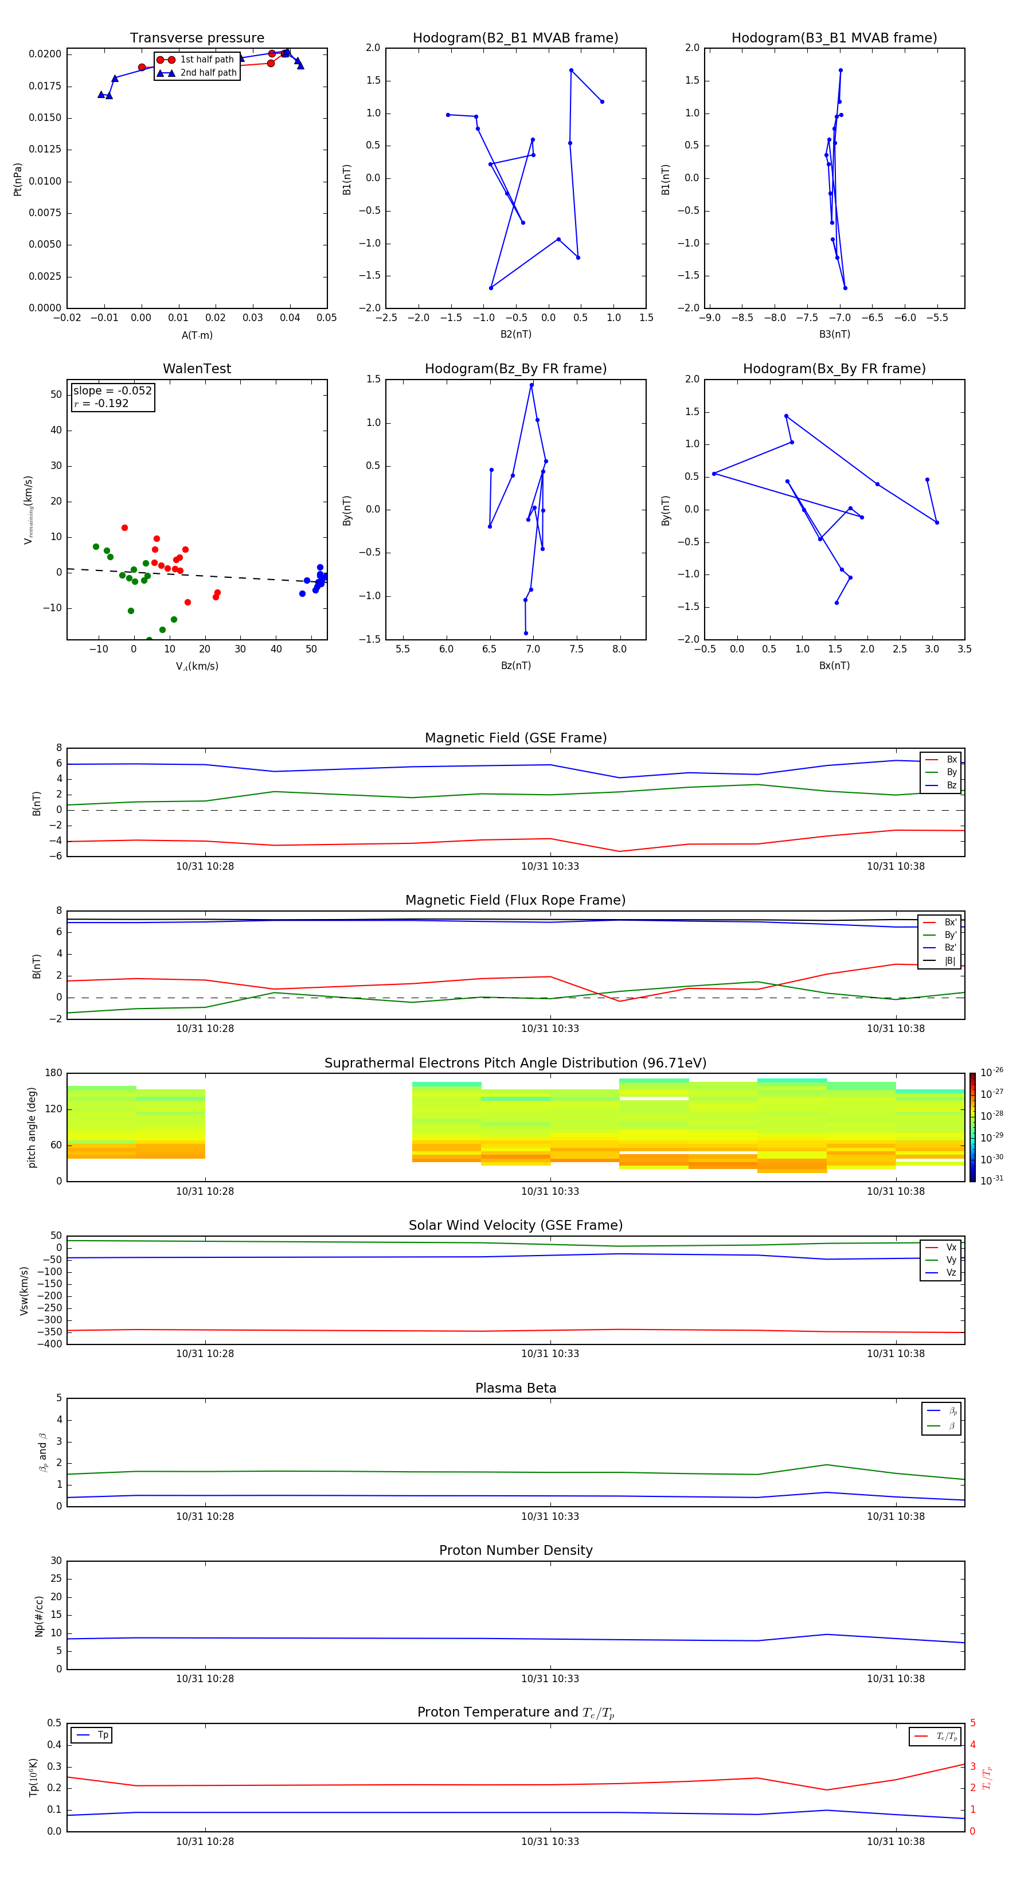
Task: Select the 'r = -0.192' annotation
Action: (x=101, y=403)
